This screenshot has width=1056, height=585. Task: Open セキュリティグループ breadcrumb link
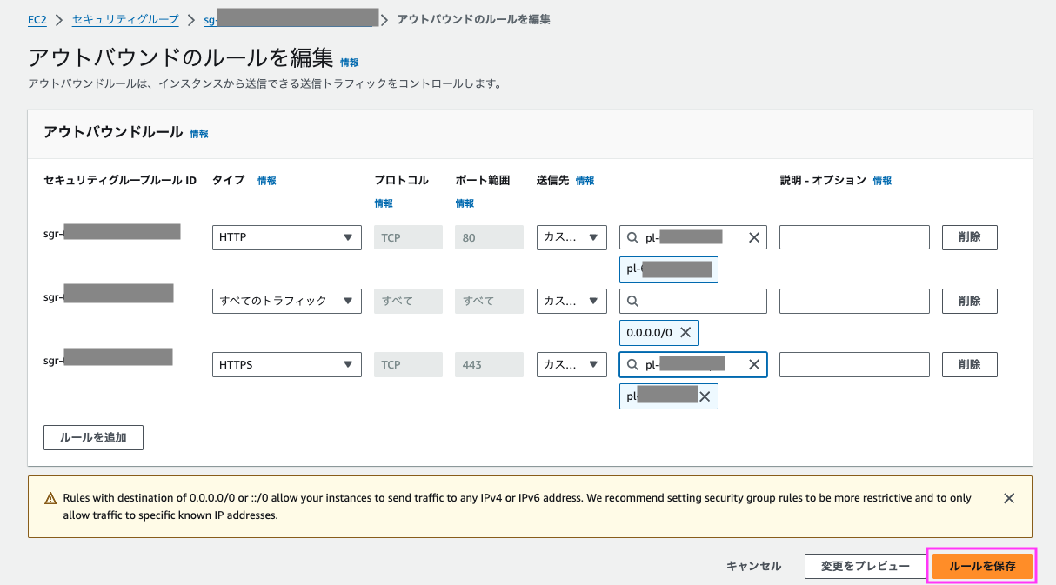click(125, 19)
